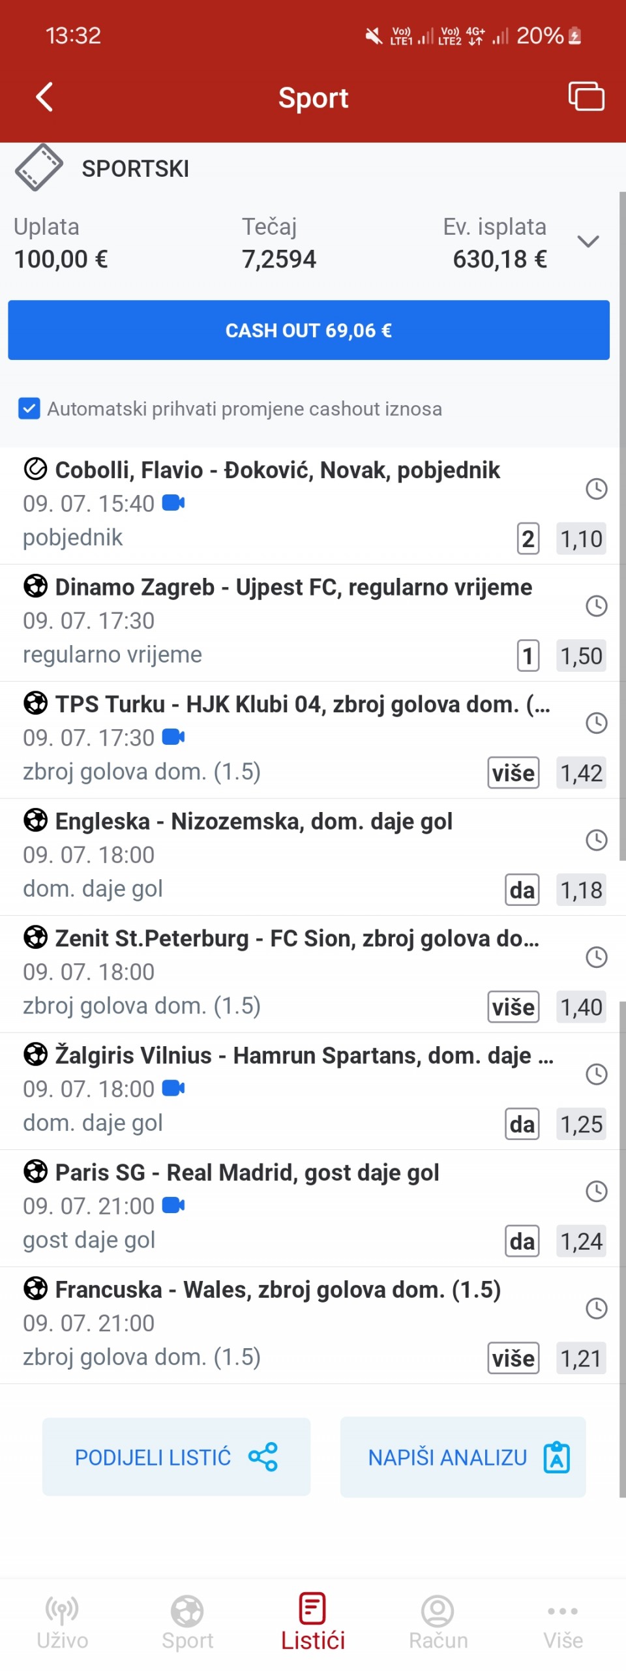Tap clock icon for Paris SG - Real Madrid
The image size is (626, 1671).
click(596, 1191)
